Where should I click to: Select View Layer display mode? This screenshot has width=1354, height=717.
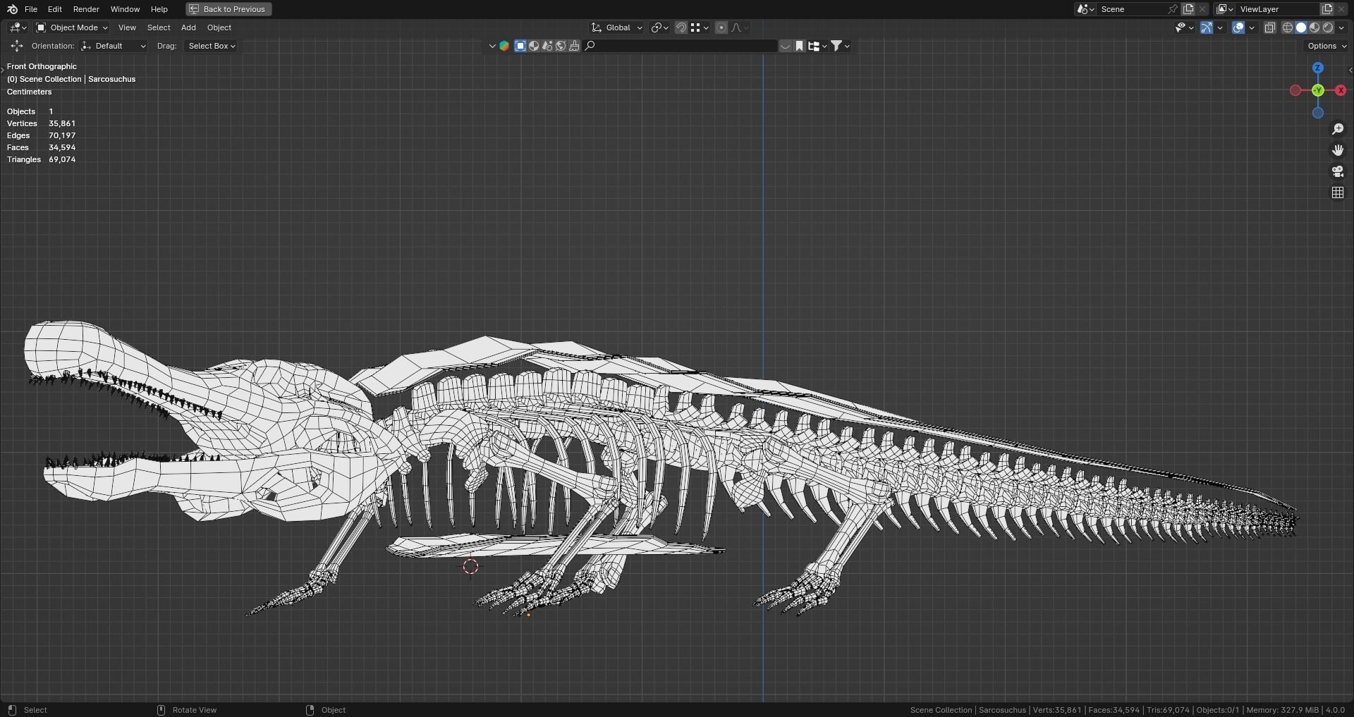click(x=520, y=46)
